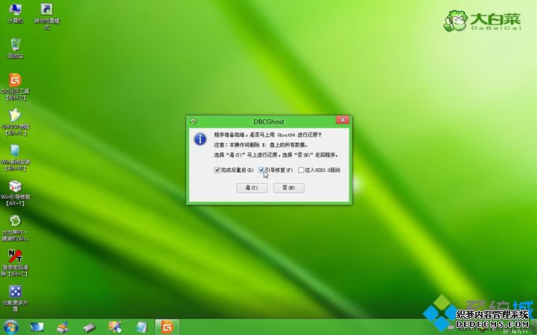Enable the 注入USB3.0驱动 checkbox
The width and height of the screenshot is (537, 335).
[301, 170]
